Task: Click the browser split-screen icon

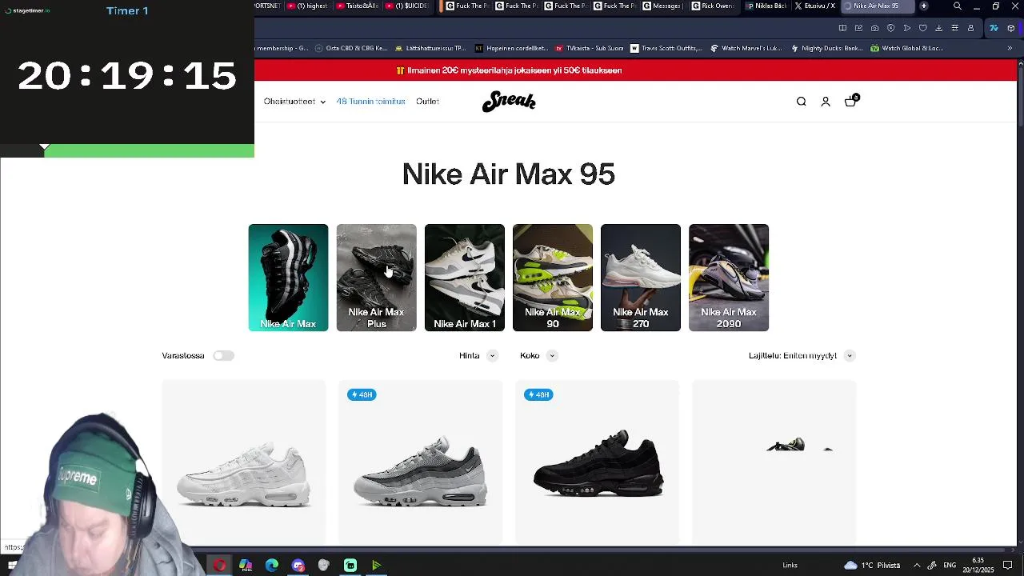Action: (x=842, y=28)
